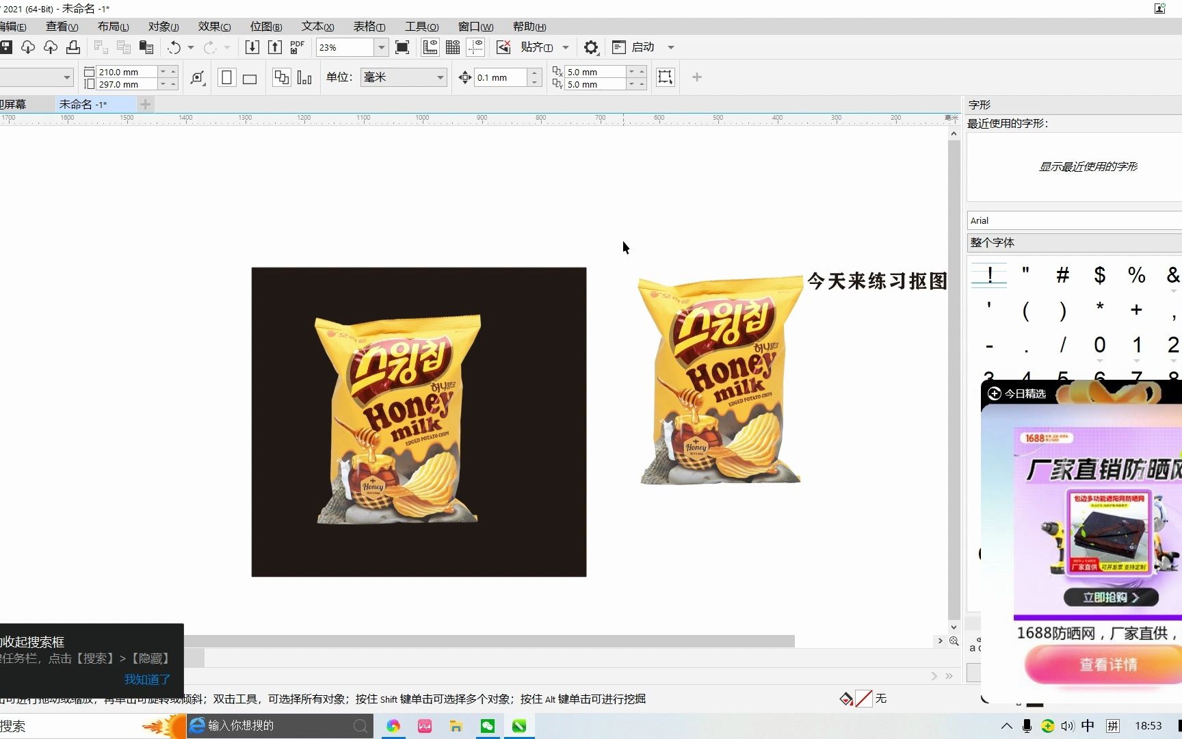Click the Redo arrow icon
Viewport: 1182px width, 739px height.
click(x=210, y=47)
